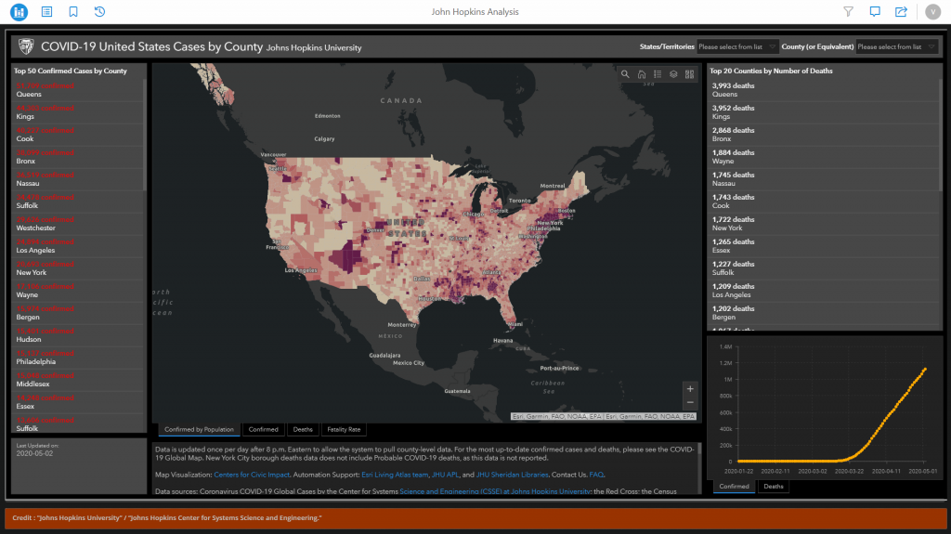Open the Esri Living Atlas team link
Viewport: 951px width, 534px height.
pos(395,475)
